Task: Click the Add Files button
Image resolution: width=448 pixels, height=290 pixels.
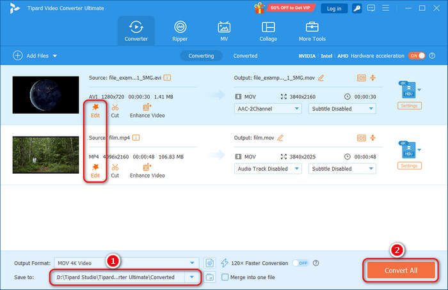Action: 31,56
